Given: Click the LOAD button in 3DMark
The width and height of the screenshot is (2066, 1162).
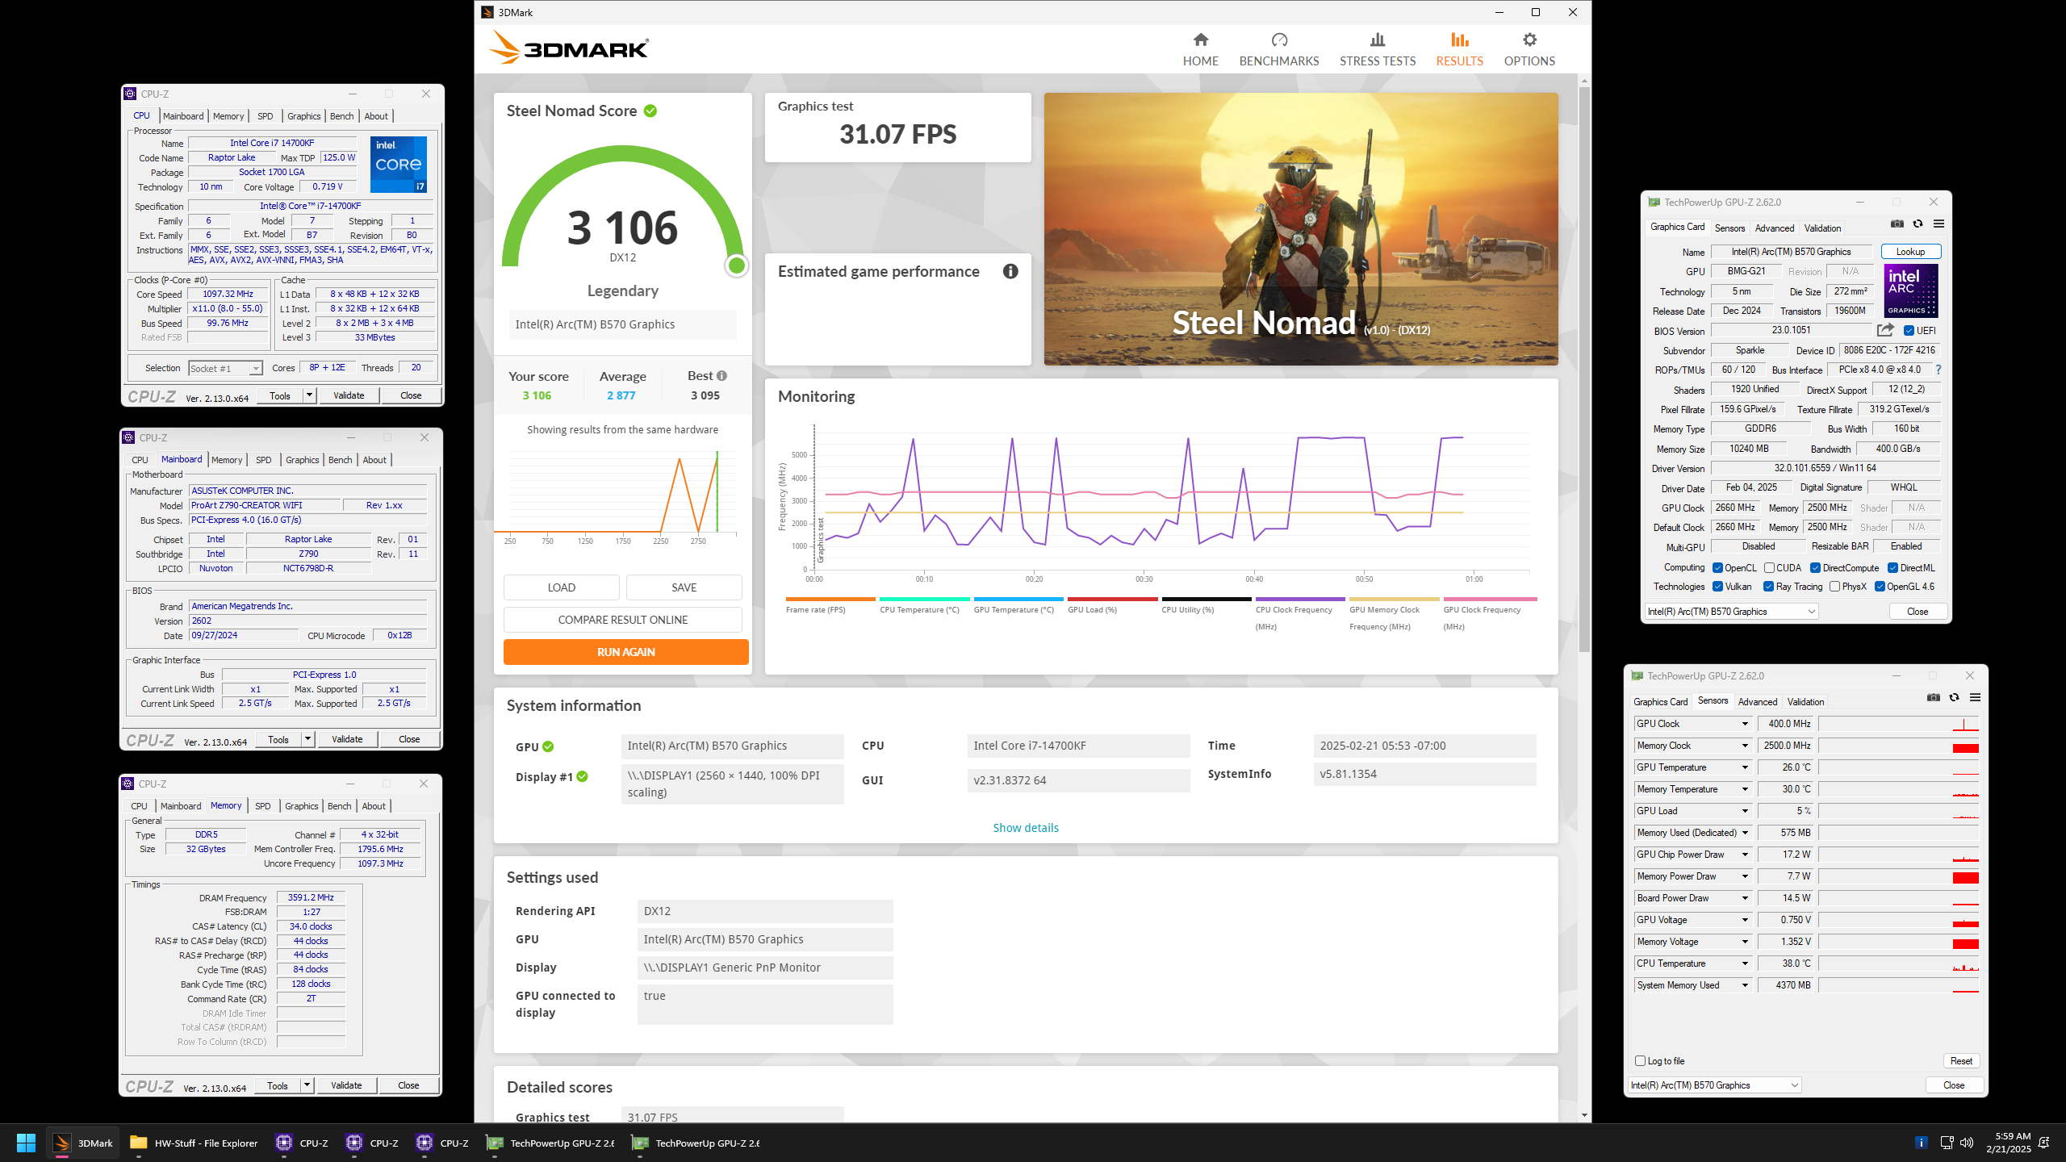Looking at the screenshot, I should (x=562, y=587).
